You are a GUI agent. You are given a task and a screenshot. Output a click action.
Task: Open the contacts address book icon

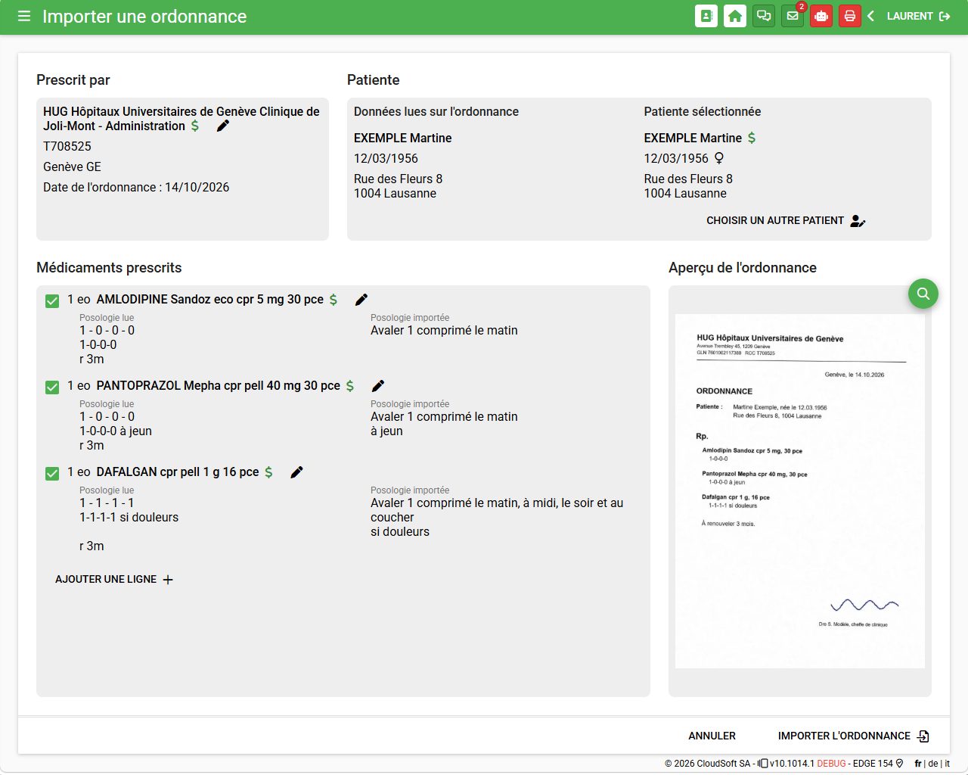click(x=706, y=16)
